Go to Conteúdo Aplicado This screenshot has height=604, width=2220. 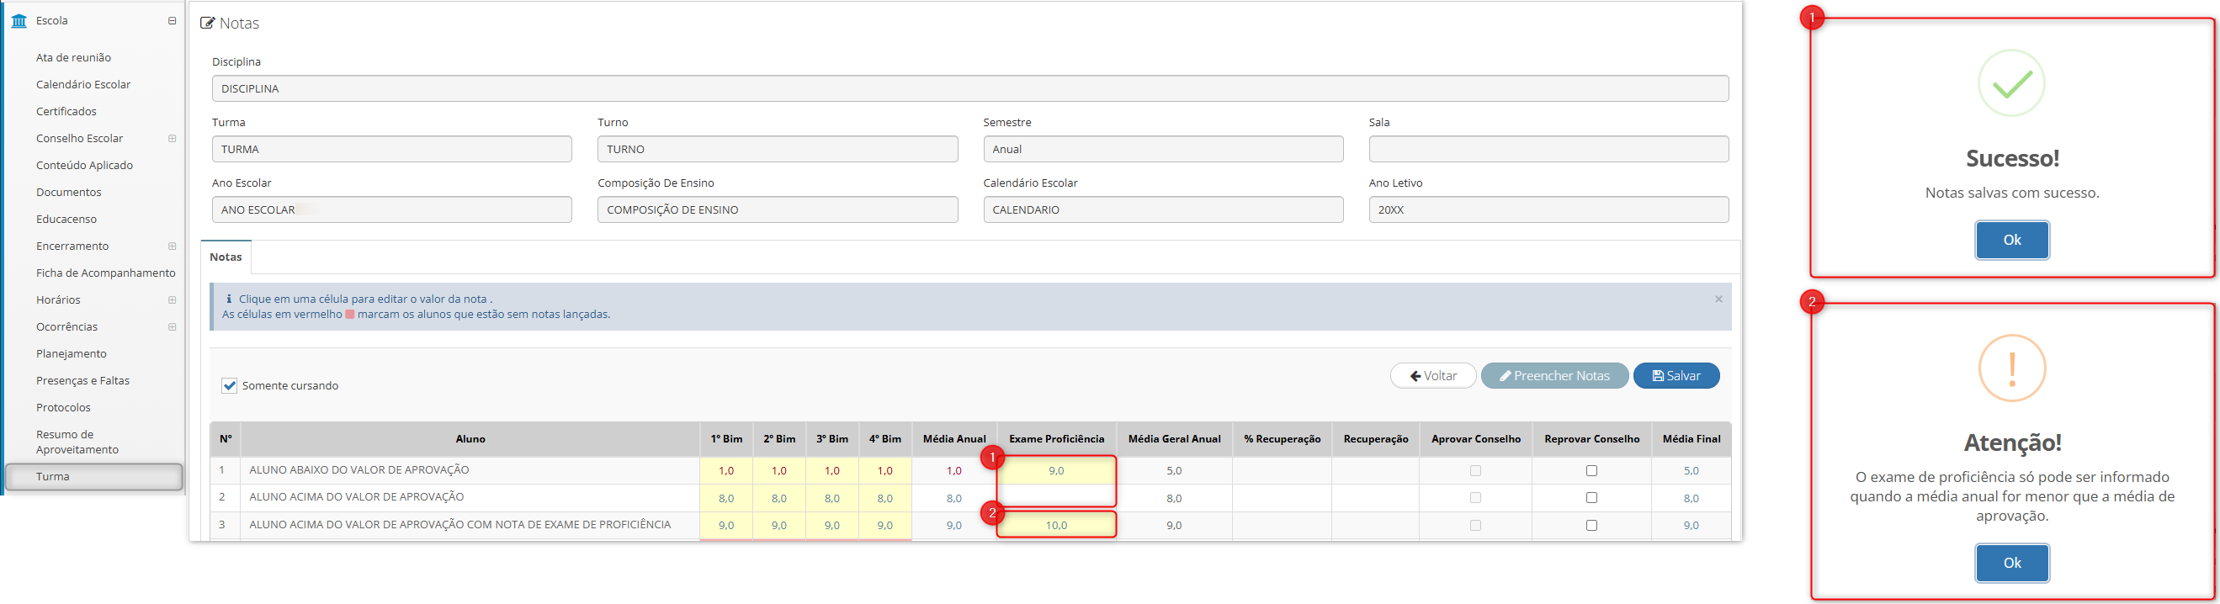(84, 166)
